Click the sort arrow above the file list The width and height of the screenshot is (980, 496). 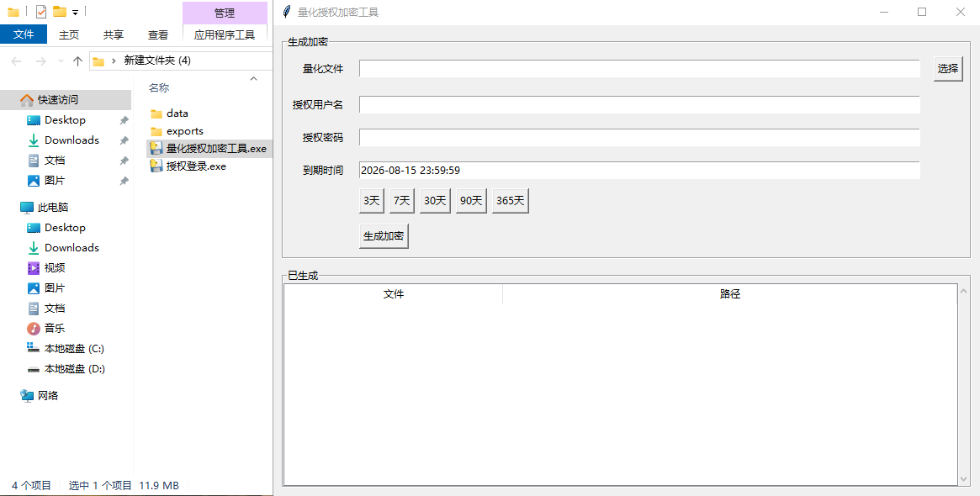253,79
